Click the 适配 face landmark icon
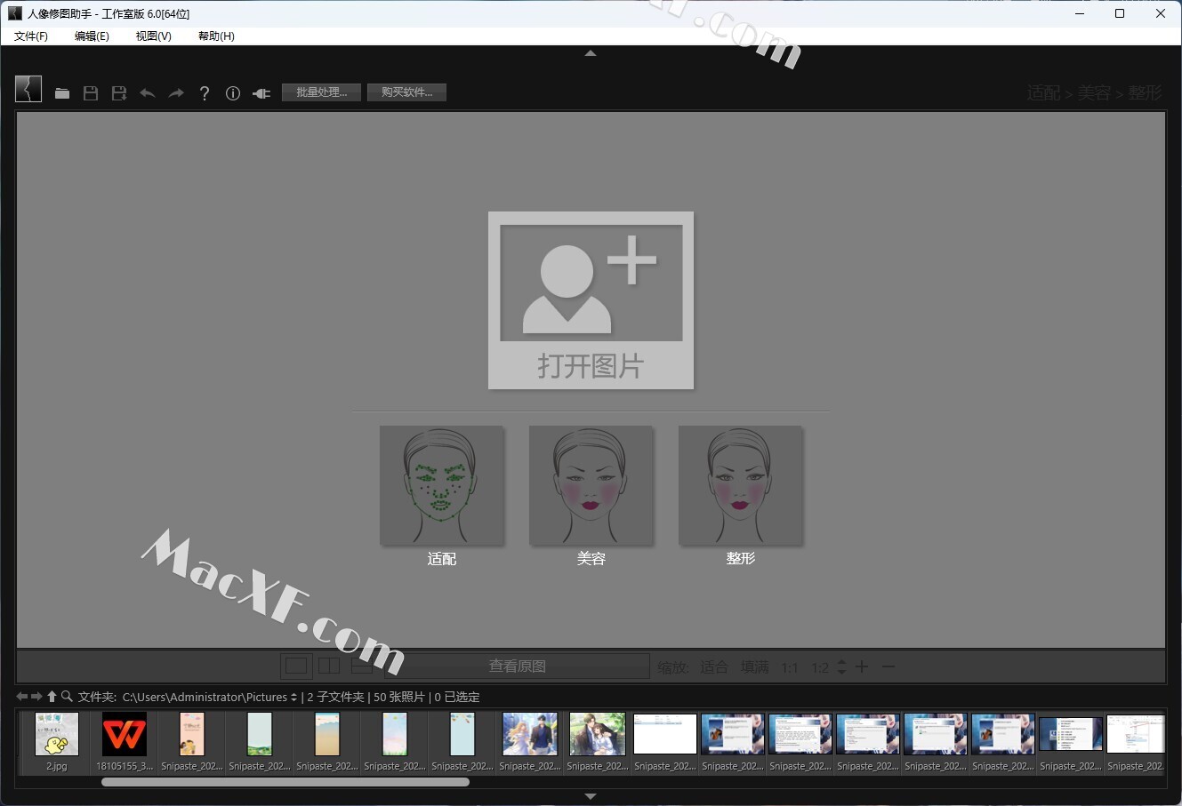The height and width of the screenshot is (806, 1182). point(441,485)
